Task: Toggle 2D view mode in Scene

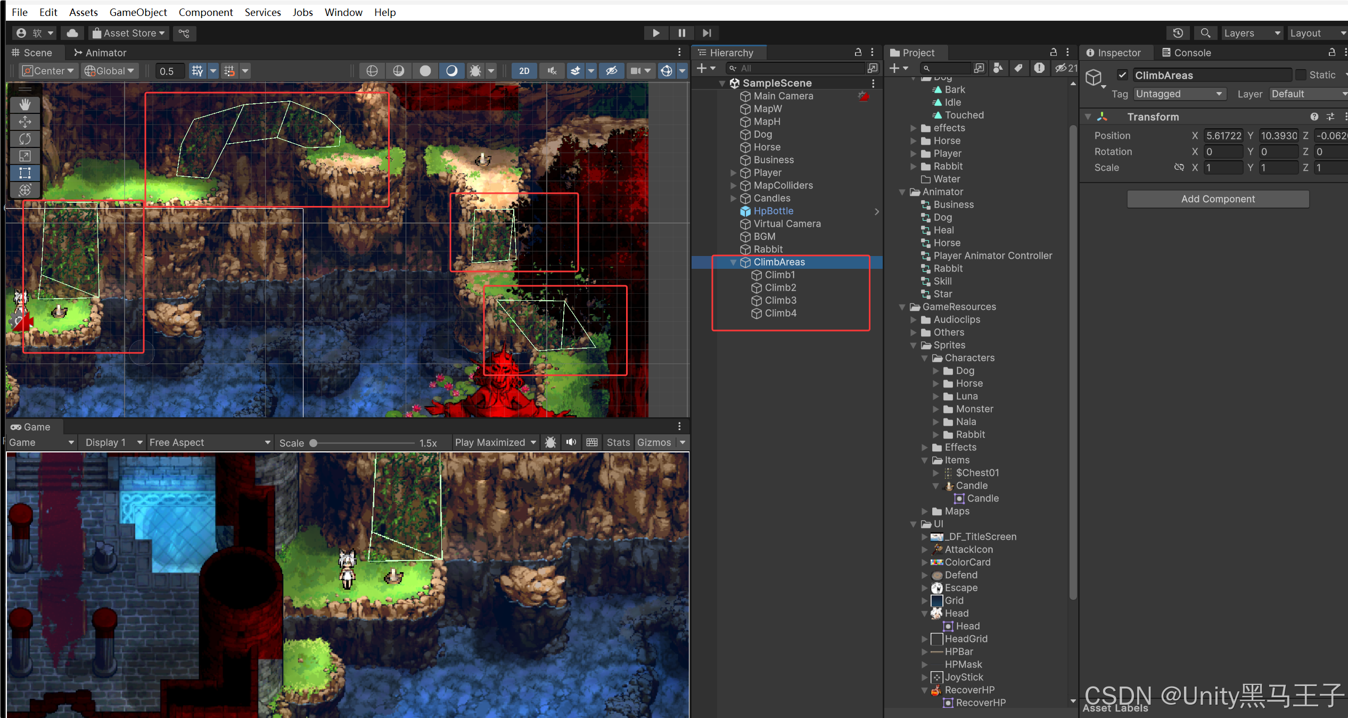Action: tap(524, 71)
